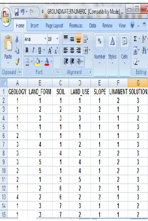Wrap text in the cell
Screen dimensions: 148x221
85,39
